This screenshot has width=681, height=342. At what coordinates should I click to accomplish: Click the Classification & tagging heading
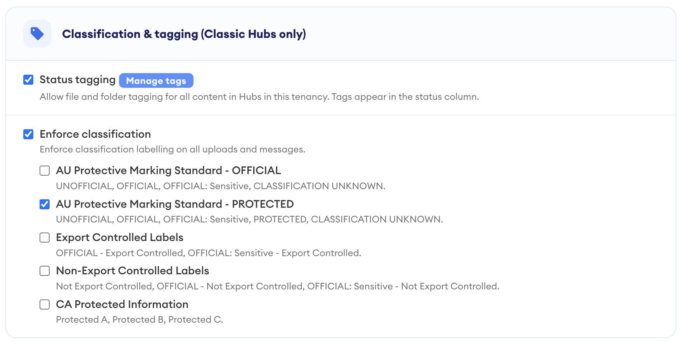coord(184,34)
